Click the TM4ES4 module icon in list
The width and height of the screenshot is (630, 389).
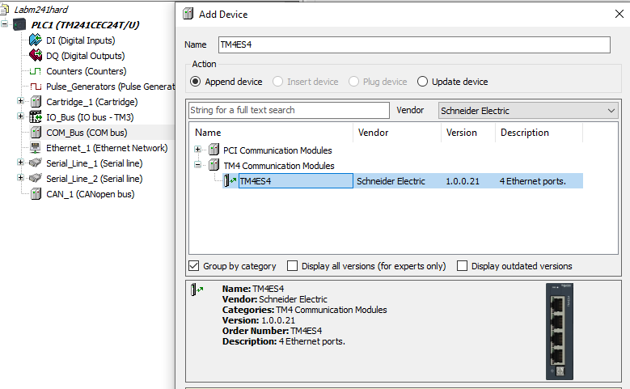point(230,181)
